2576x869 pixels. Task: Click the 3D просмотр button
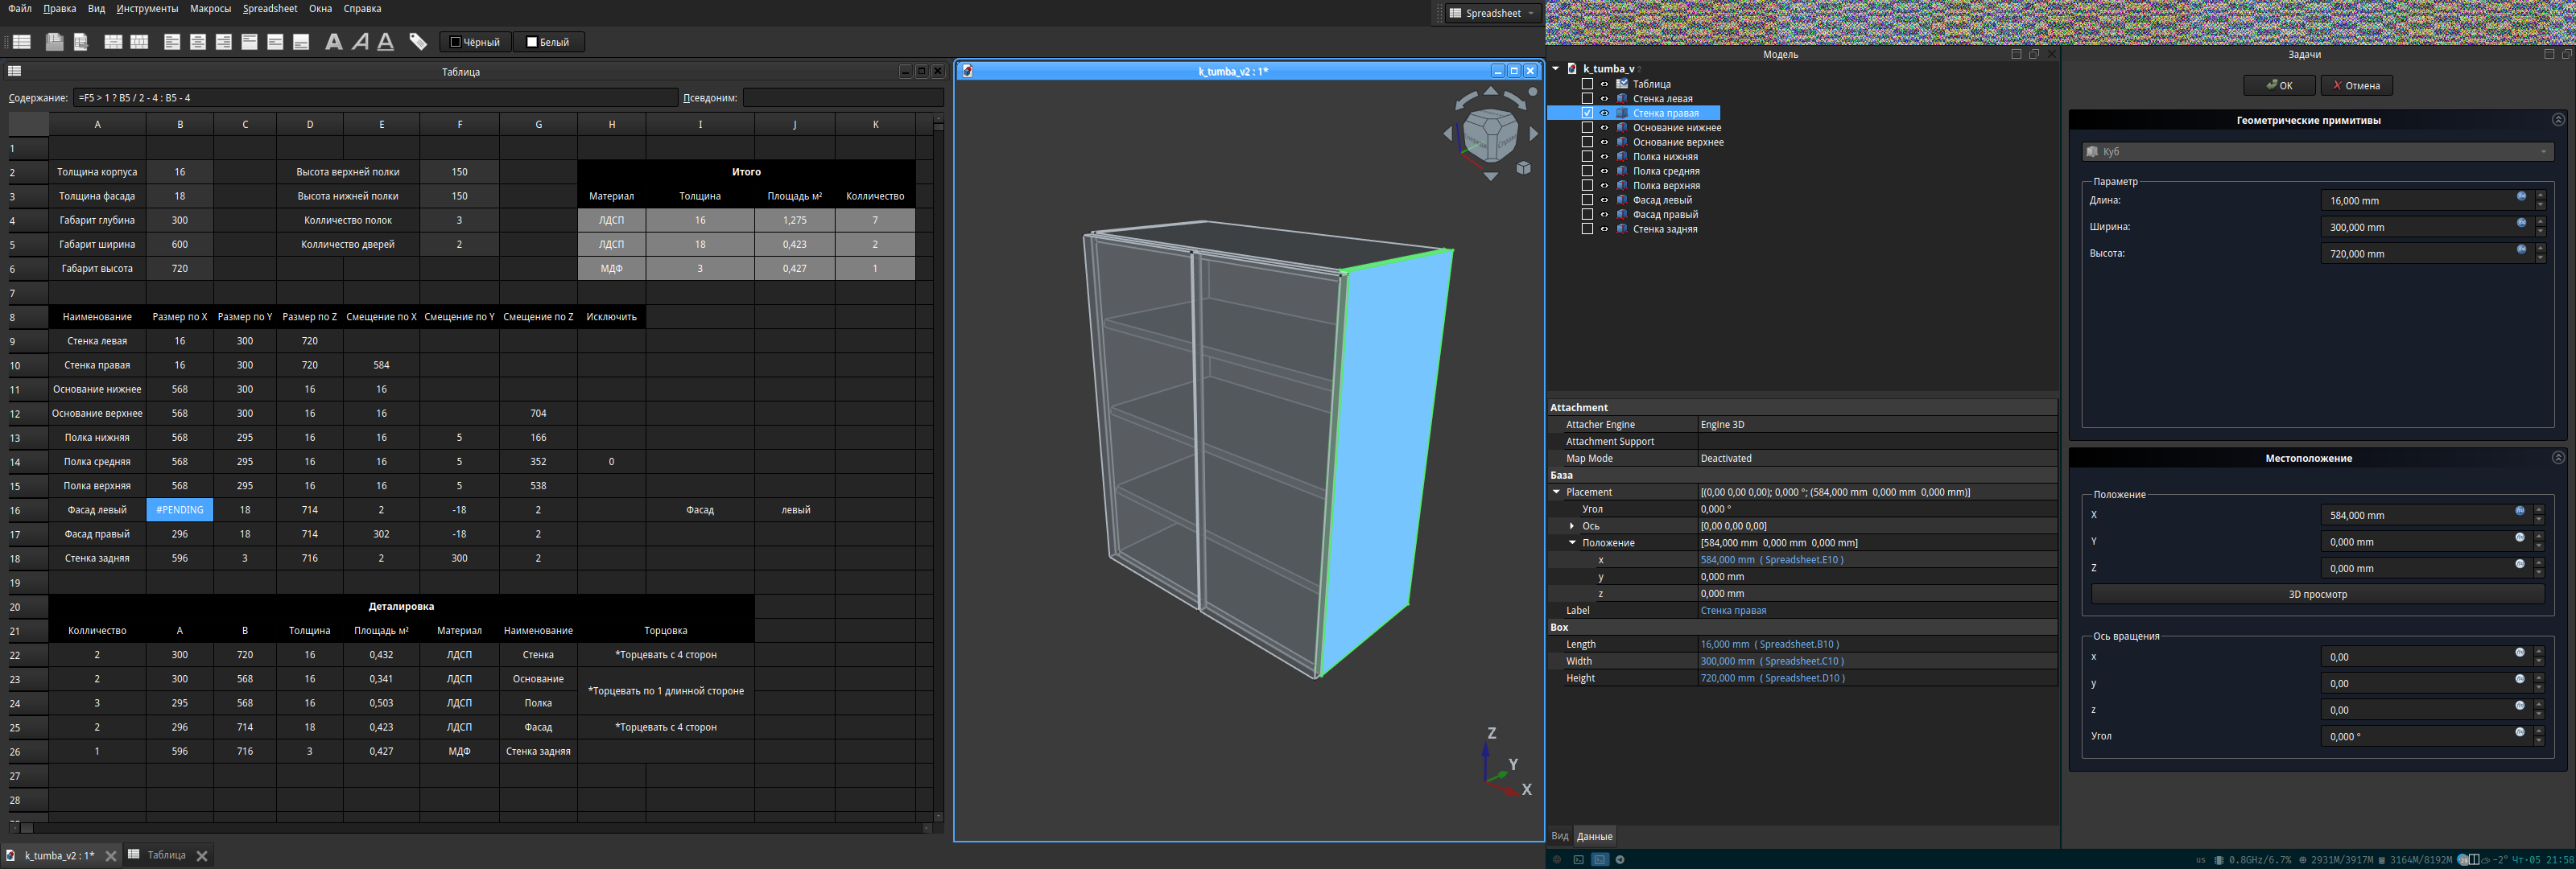coord(2317,594)
